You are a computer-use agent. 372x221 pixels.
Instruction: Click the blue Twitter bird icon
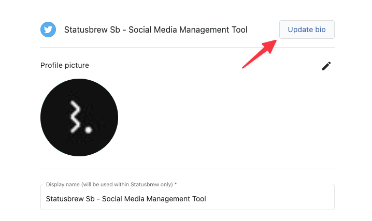coord(48,30)
